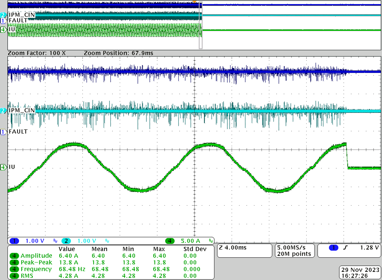This screenshot has width=382, height=280.
Task: Click the channel 1 bandwidth limit indicator
Action: point(55,241)
